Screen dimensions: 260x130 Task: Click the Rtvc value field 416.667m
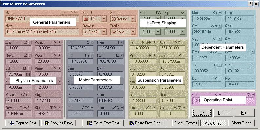click(18, 114)
